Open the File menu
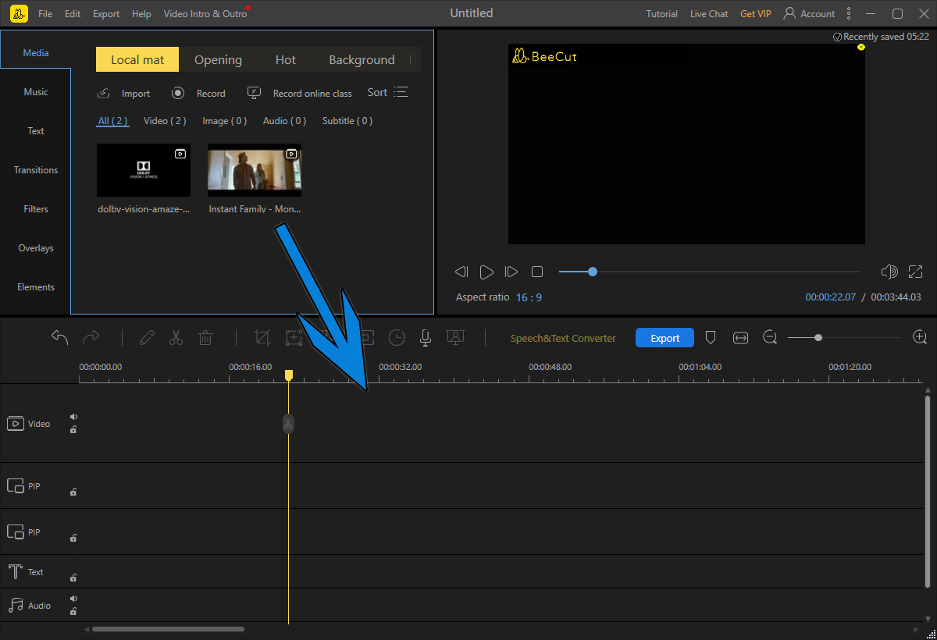This screenshot has height=640, width=937. pyautogui.click(x=45, y=14)
